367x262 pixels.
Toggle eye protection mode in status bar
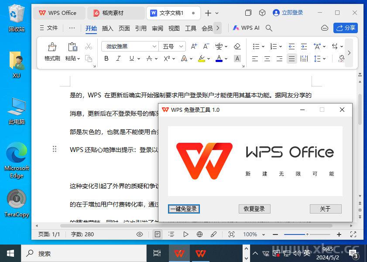pos(140,234)
